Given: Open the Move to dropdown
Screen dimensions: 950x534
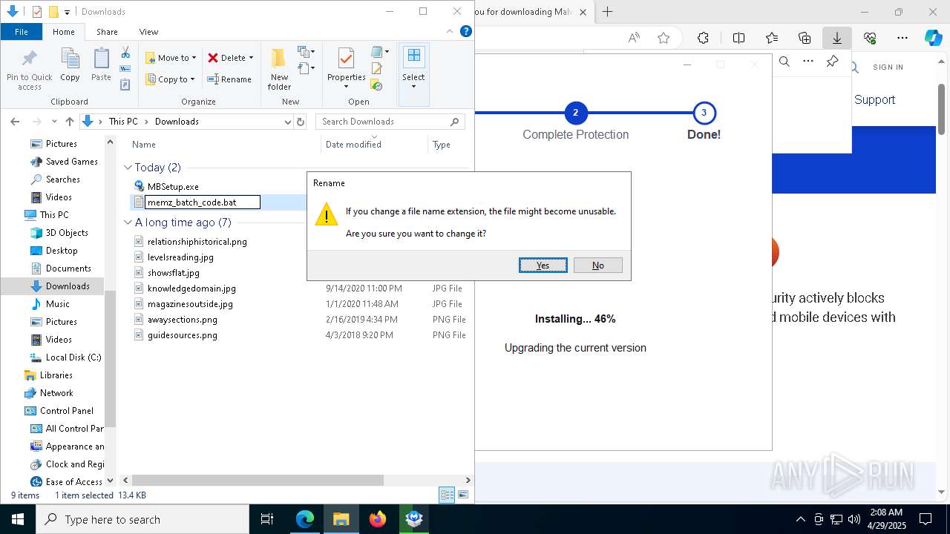Looking at the screenshot, I should click(171, 58).
